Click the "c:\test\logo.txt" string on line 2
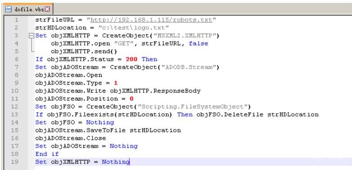This screenshot has width=352, height=170. [134, 28]
